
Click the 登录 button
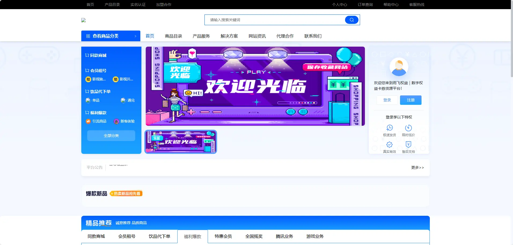click(387, 100)
